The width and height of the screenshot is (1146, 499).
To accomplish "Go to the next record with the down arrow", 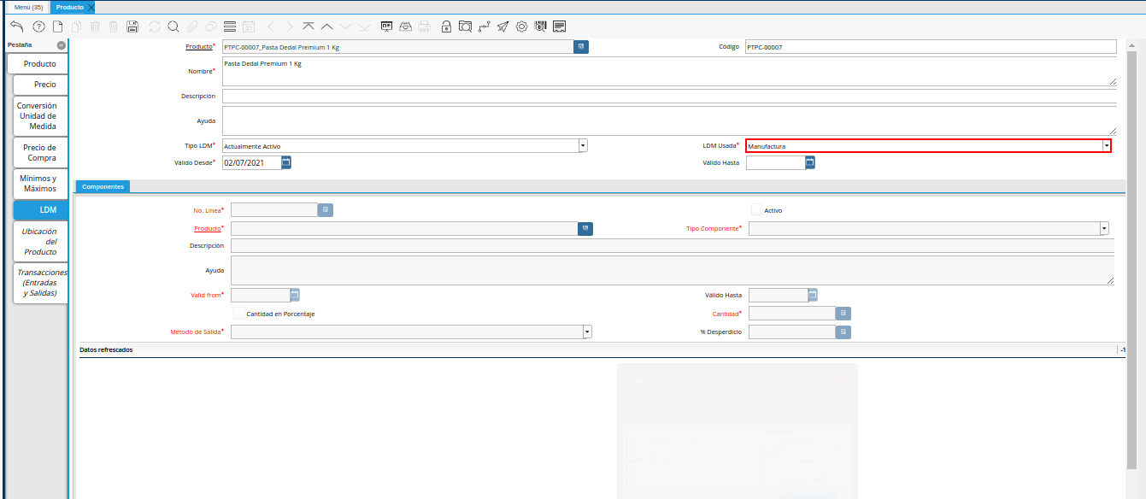I will click(346, 26).
